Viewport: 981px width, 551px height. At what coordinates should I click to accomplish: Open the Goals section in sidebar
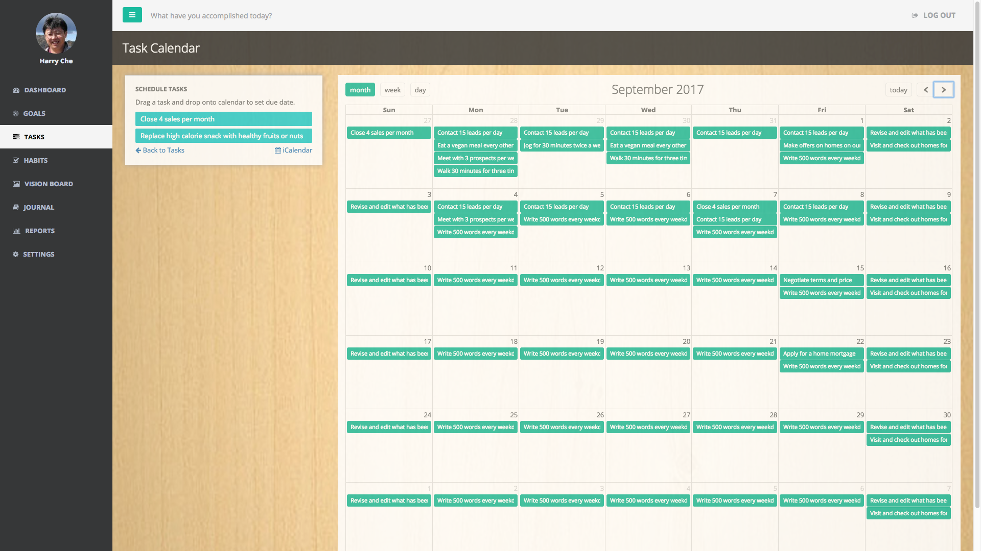pyautogui.click(x=34, y=113)
